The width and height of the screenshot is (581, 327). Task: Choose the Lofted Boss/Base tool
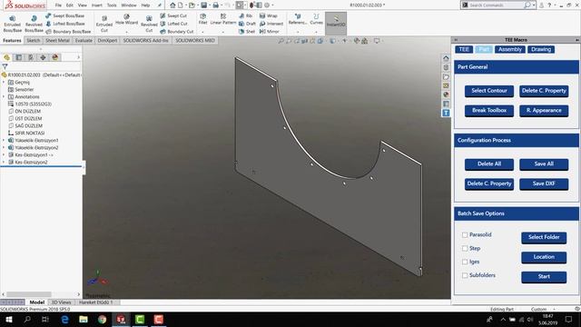[x=64, y=24]
